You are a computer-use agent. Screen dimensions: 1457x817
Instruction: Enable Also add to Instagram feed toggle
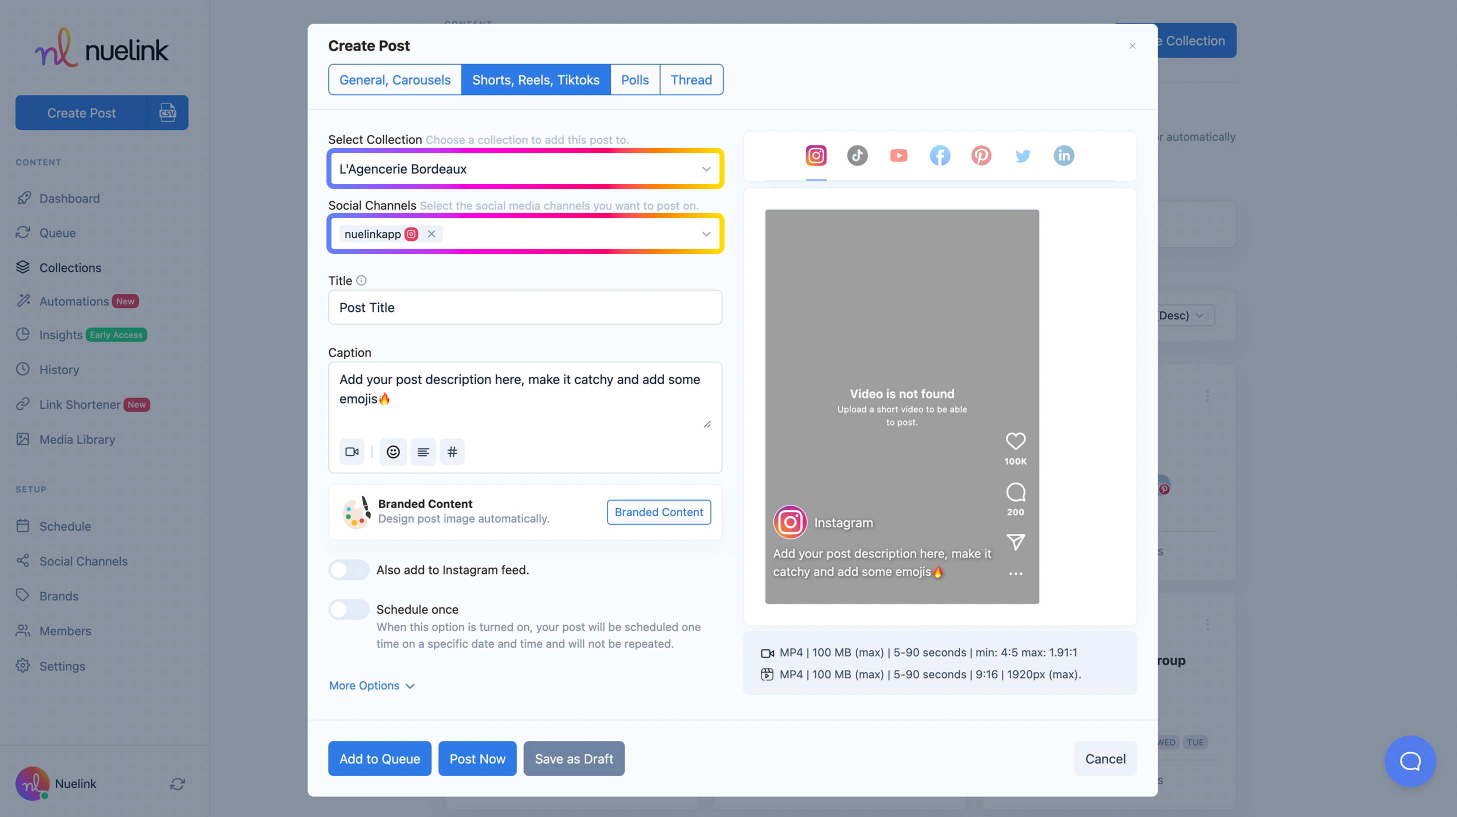[x=348, y=570]
